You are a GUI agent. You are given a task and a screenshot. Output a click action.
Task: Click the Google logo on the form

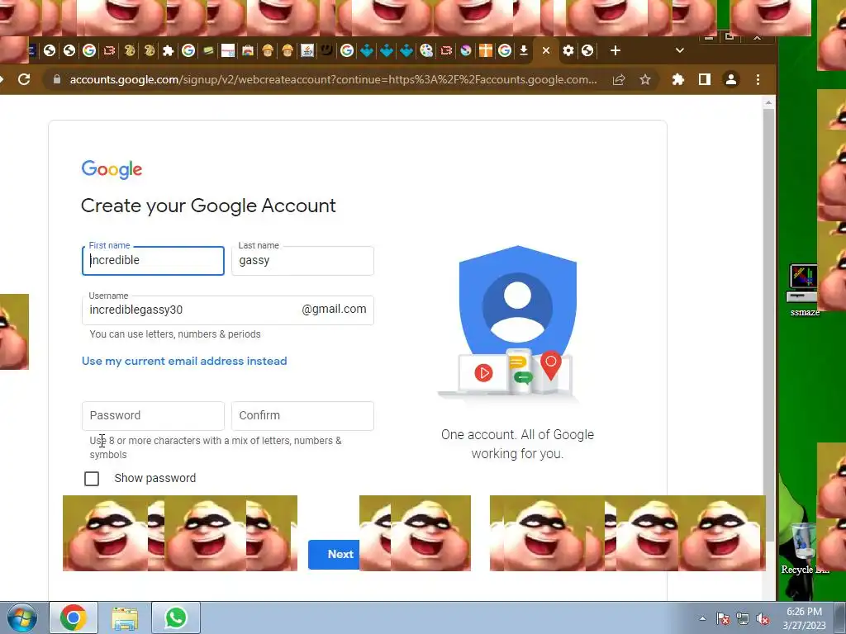[x=112, y=169]
